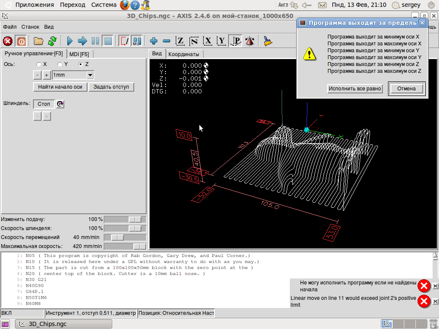Reload the current file
The width and height of the screenshot is (439, 329).
(x=52, y=41)
